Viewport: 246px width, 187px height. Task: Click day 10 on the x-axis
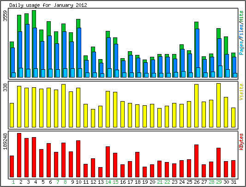pos(78,182)
